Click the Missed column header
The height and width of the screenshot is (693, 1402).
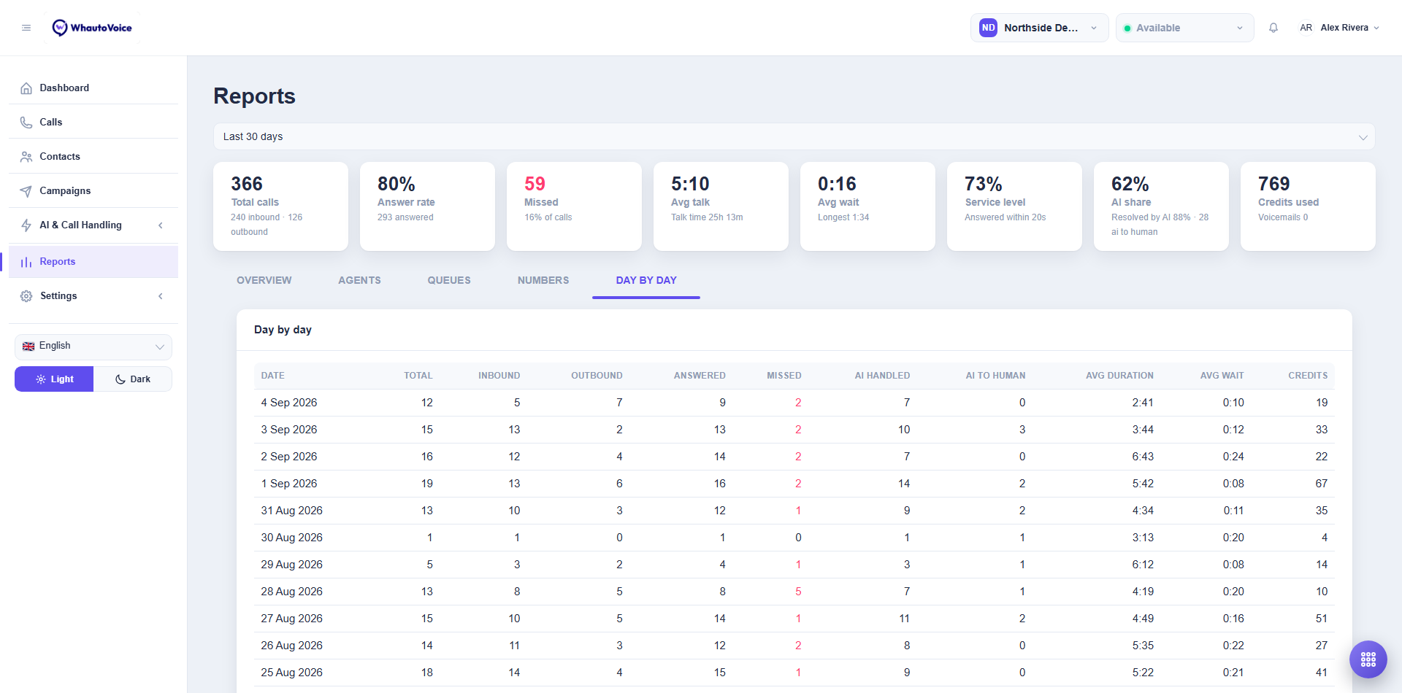784,376
